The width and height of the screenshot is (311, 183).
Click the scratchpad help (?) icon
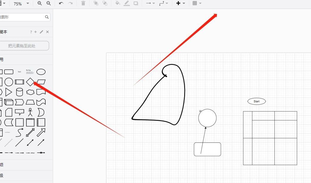(x=31, y=32)
